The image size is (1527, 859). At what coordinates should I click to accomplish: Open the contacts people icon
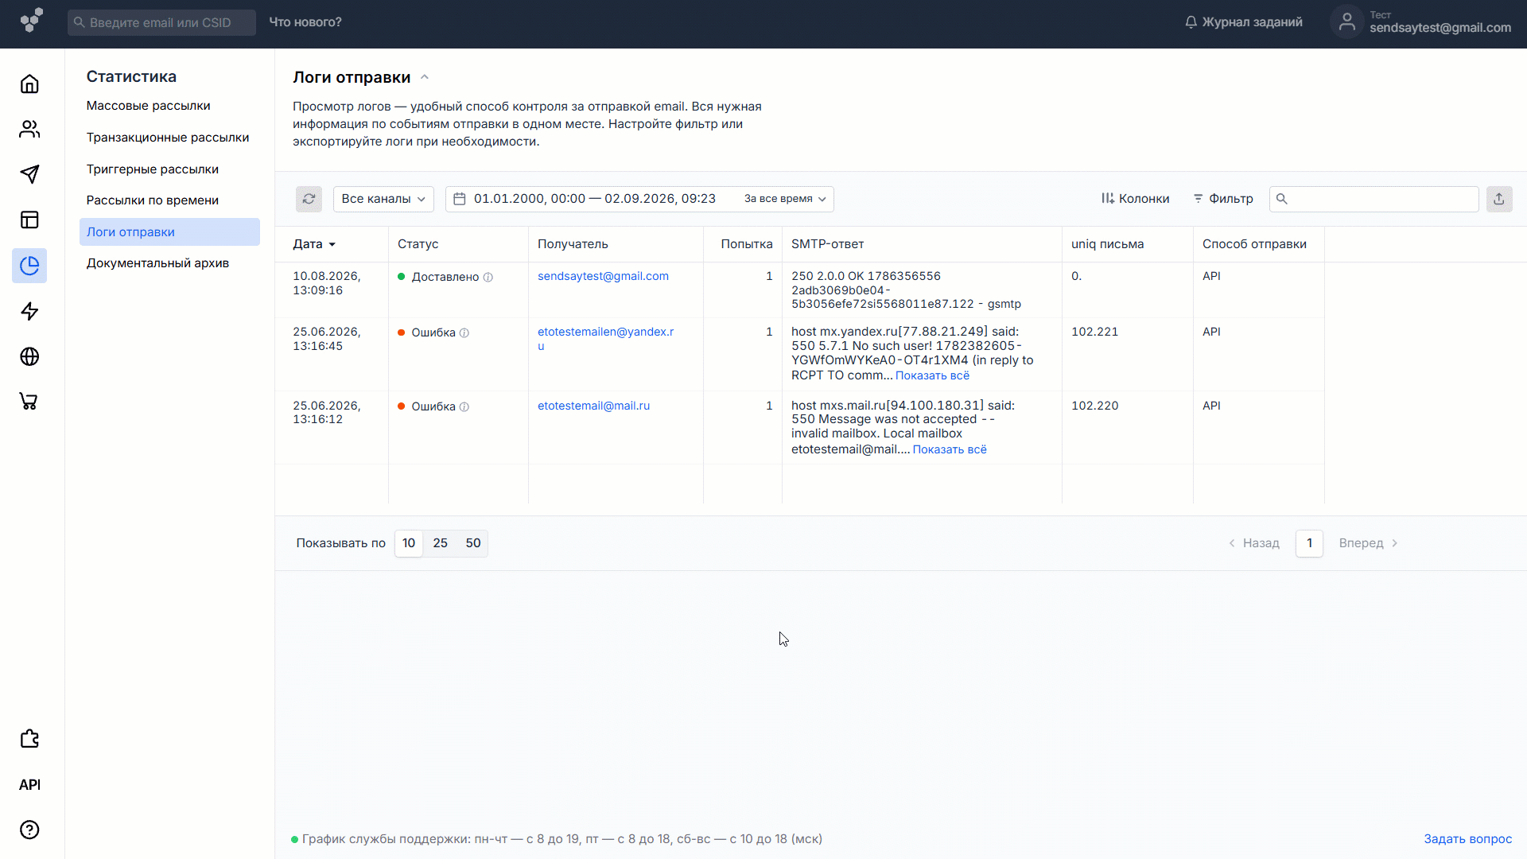point(29,129)
